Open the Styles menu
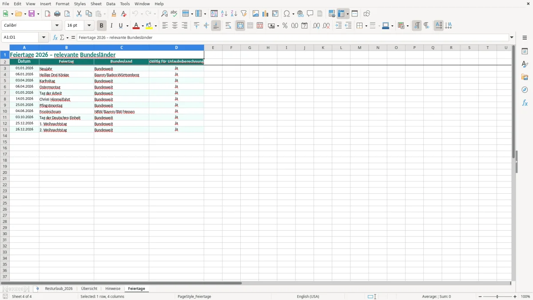The width and height of the screenshot is (533, 300). [80, 4]
